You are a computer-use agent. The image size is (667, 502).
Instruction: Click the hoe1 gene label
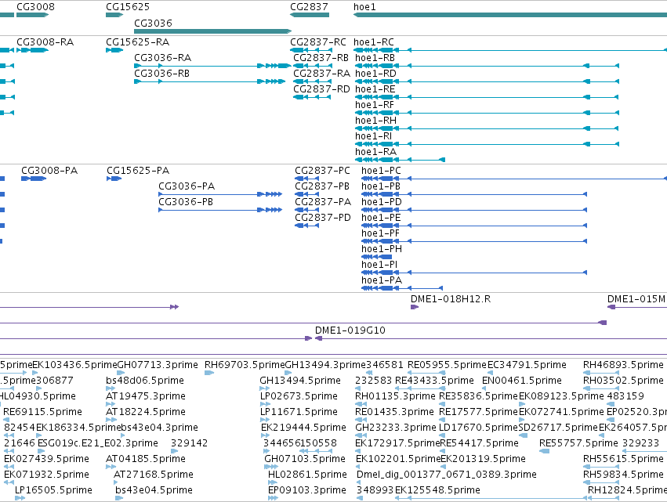click(364, 7)
